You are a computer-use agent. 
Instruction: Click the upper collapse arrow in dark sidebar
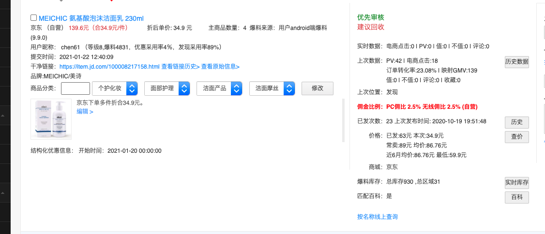pyautogui.click(x=3, y=115)
